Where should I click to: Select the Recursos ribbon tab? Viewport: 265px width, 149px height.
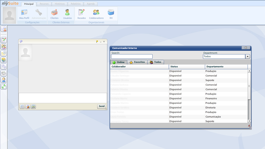pyautogui.click(x=44, y=4)
